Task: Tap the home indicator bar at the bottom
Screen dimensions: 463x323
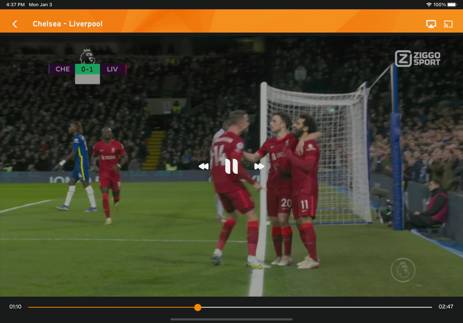Action: click(232, 319)
